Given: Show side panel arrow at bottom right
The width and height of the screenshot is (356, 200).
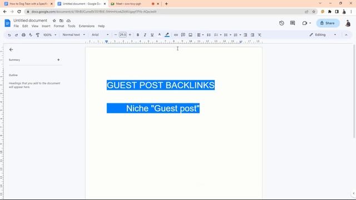Looking at the screenshot, I should click(353, 193).
